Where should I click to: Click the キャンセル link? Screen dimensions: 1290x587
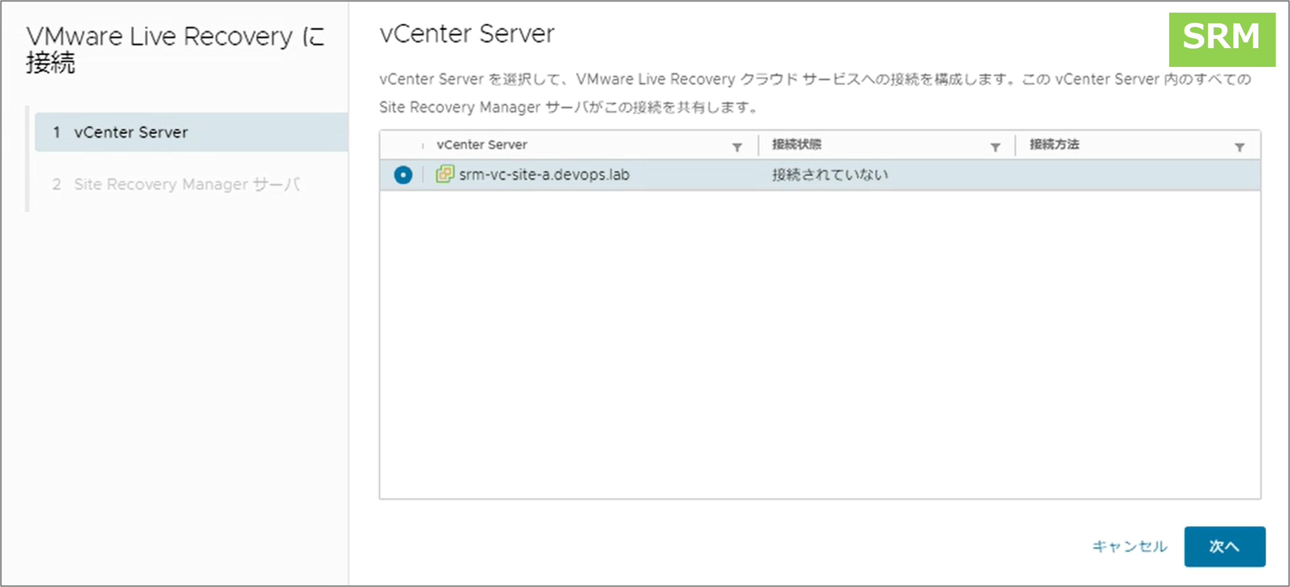(x=1130, y=546)
